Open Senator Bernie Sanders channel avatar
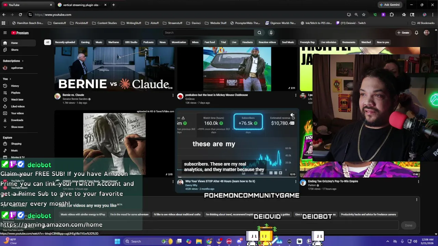 [x=57, y=96]
